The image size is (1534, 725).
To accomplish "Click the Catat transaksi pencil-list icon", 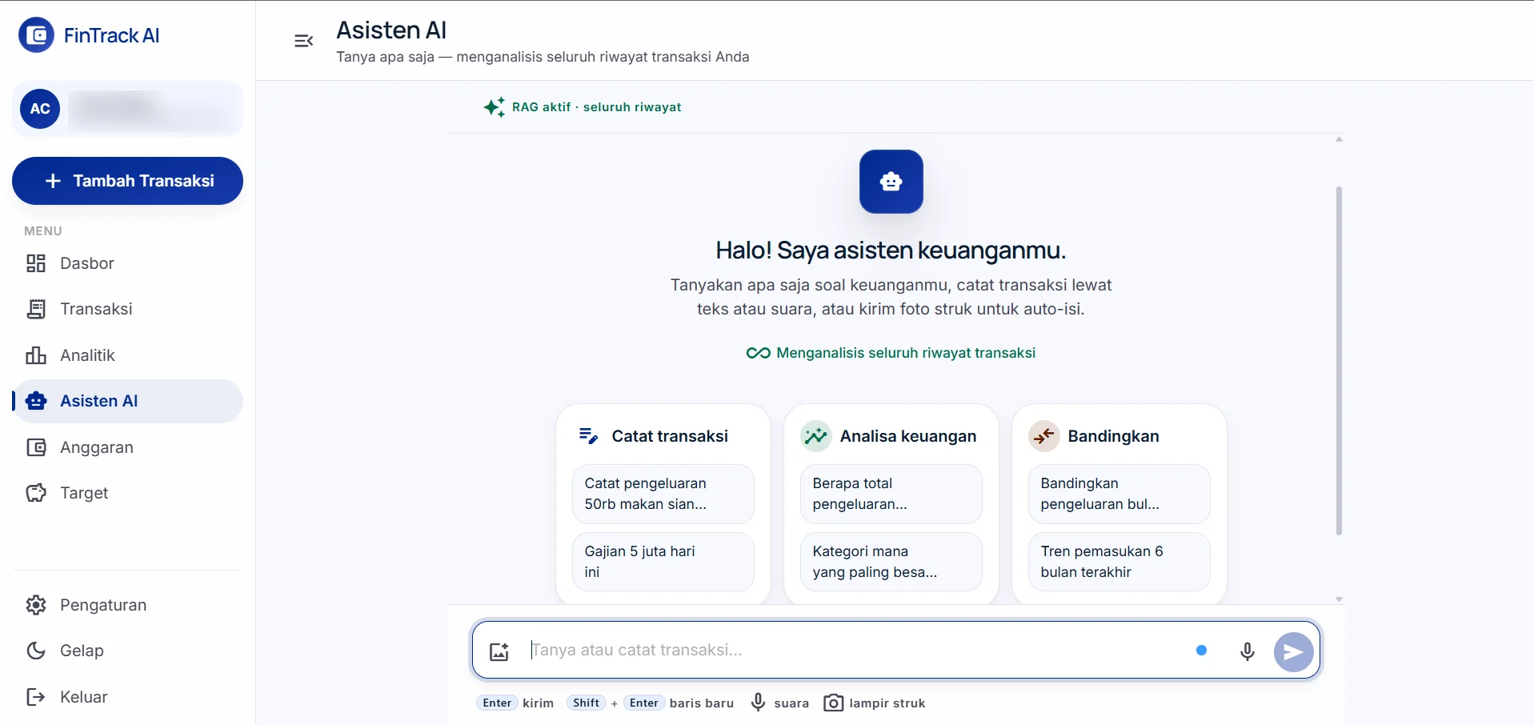I will [588, 436].
